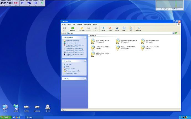The width and height of the screenshot is (191, 119).
Task: Open the Inicio start menu
Action: (6, 117)
